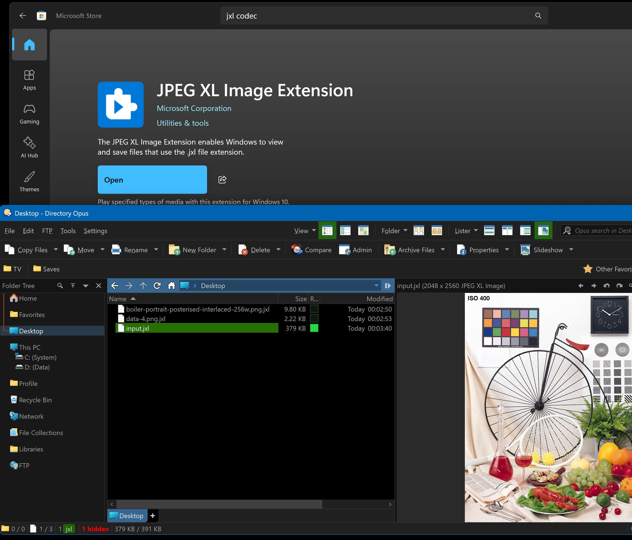Viewport: 632px width, 540px height.
Task: Toggle dual folder icon next to Folder
Action: click(x=437, y=230)
